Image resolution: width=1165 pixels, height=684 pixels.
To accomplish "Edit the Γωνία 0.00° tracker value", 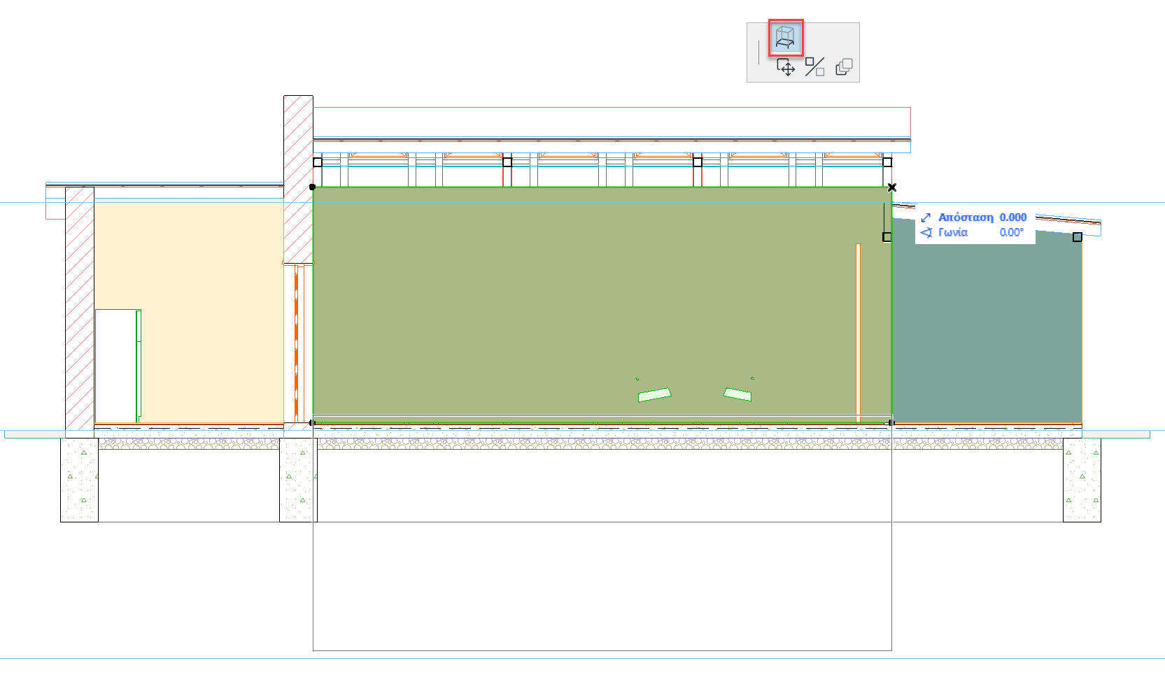I will tap(1011, 232).
